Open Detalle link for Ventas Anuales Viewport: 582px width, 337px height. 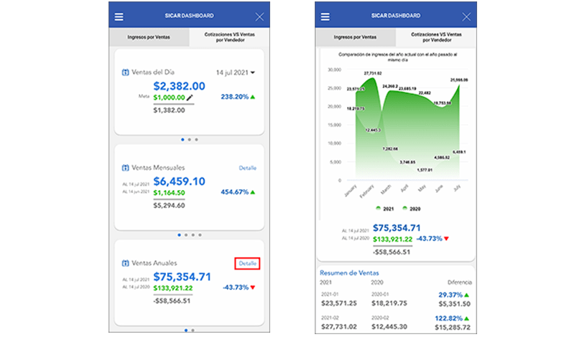(x=247, y=264)
